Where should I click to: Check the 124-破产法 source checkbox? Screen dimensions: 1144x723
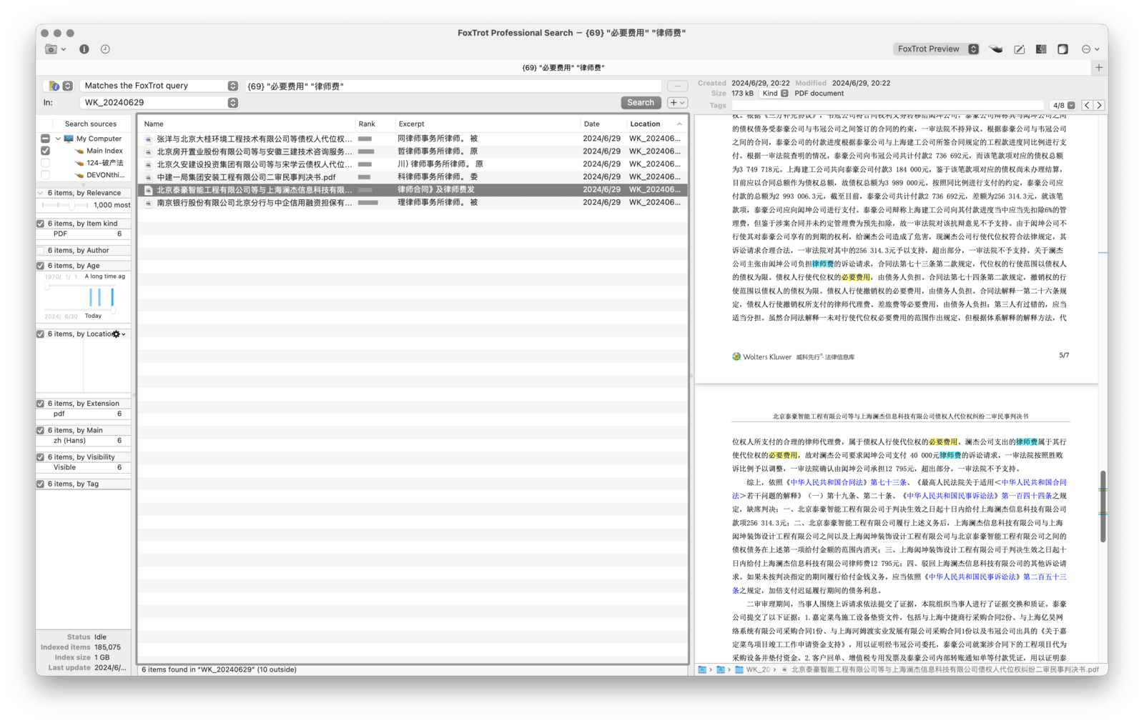coord(45,163)
